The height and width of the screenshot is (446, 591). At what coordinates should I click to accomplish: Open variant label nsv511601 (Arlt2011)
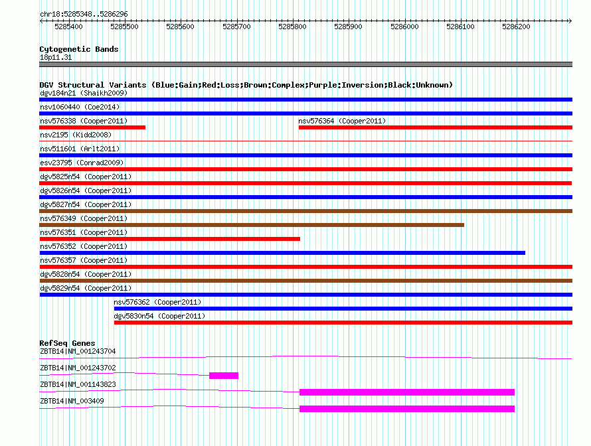pos(80,149)
